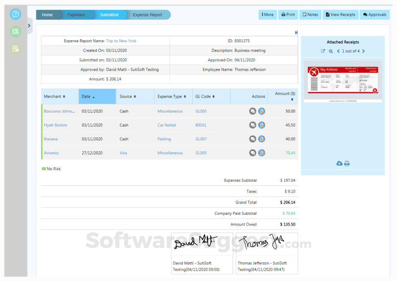The height and width of the screenshot is (281, 397).
Task: Zoom into the Sky Airlines receipt
Action: pos(331,51)
